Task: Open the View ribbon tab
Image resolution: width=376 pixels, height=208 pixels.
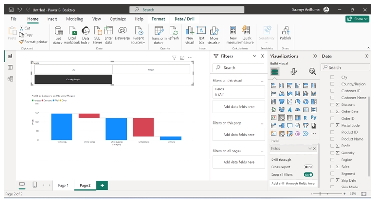Action: coord(96,19)
